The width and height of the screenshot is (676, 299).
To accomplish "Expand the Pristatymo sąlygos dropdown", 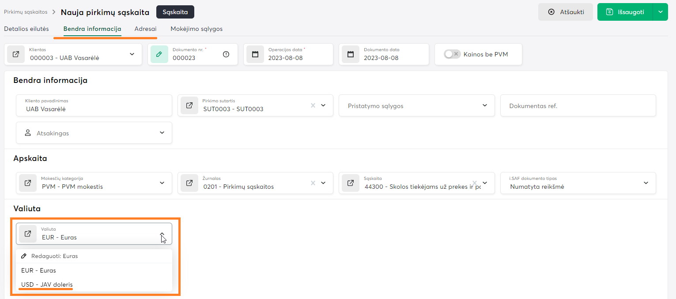I will click(x=485, y=106).
